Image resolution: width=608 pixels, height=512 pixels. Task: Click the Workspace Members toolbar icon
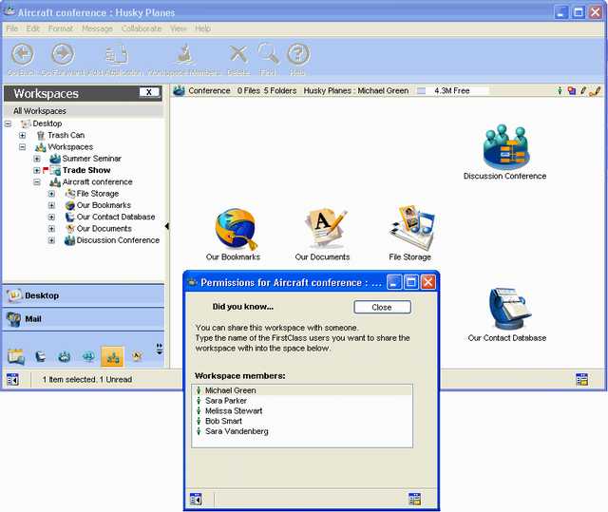click(x=182, y=55)
